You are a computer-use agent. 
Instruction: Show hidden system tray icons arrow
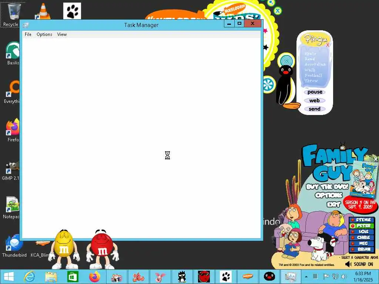(306, 277)
